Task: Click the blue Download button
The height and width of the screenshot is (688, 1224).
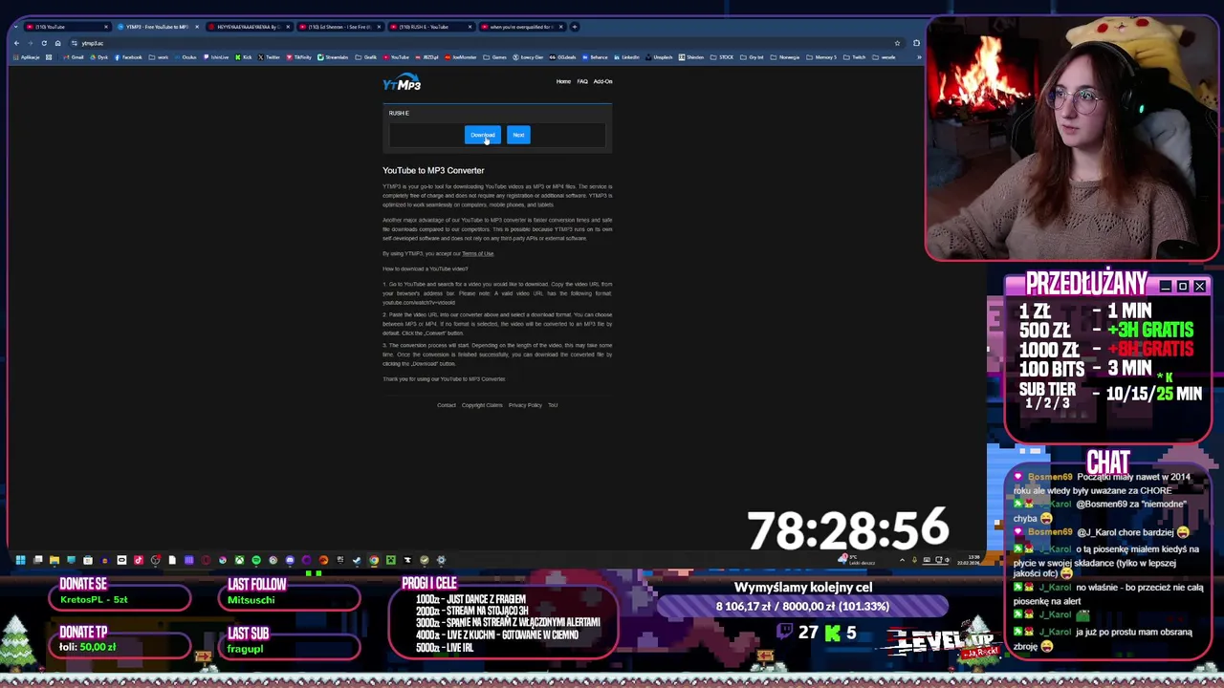Action: (483, 135)
